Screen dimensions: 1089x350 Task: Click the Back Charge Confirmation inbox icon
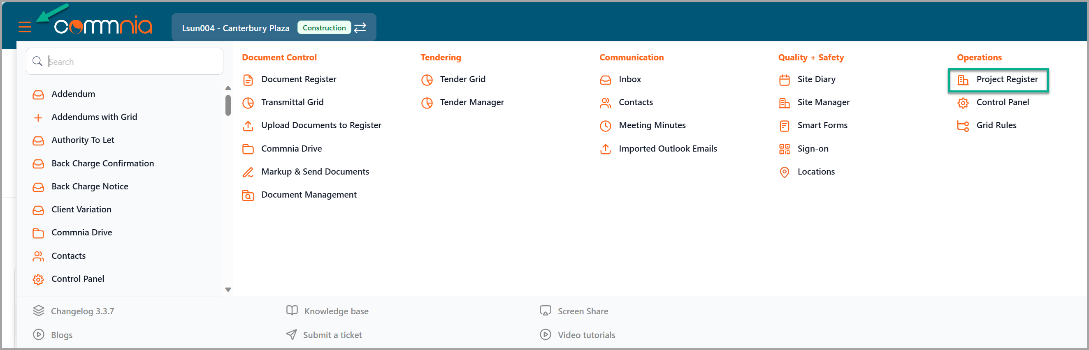(38, 164)
